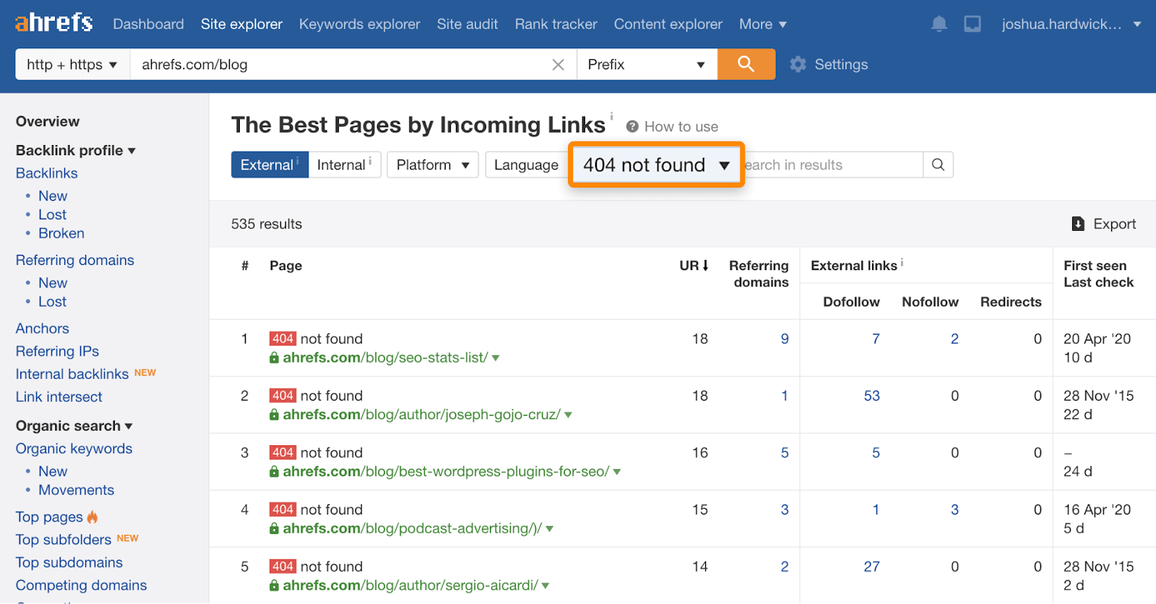Screen dimensions: 1156x604
Task: Expand the Platform dropdown
Action: (x=432, y=165)
